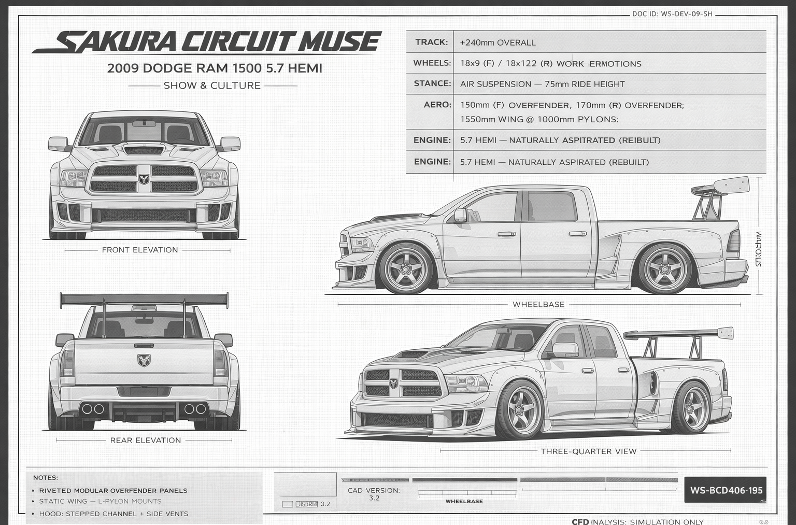The image size is (796, 525).
Task: Select 'STATIC WING — L-PYLON MOUNTS' note
Action: point(100,502)
